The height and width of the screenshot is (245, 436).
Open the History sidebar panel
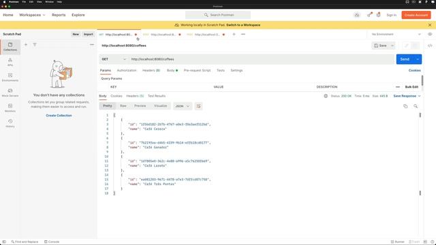tap(10, 123)
